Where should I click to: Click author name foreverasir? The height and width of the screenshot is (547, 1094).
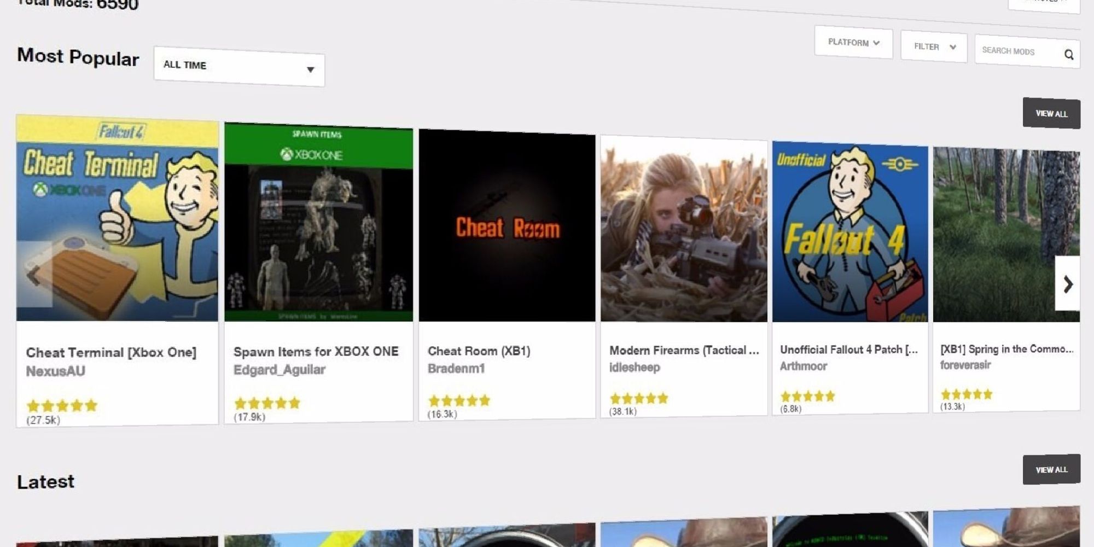click(x=965, y=365)
